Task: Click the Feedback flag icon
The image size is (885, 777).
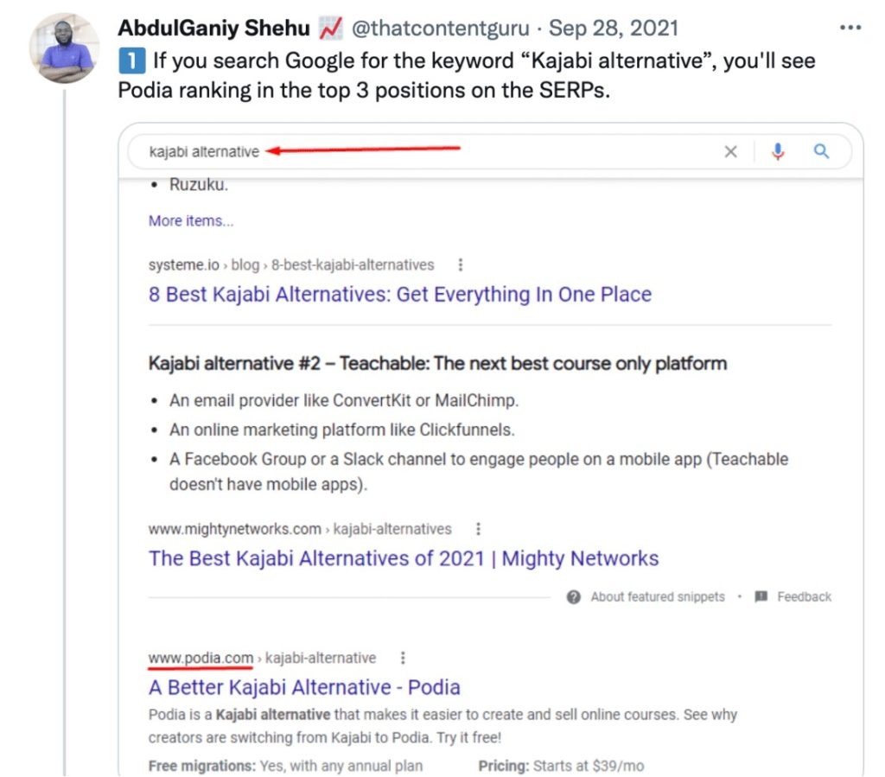Action: (761, 597)
